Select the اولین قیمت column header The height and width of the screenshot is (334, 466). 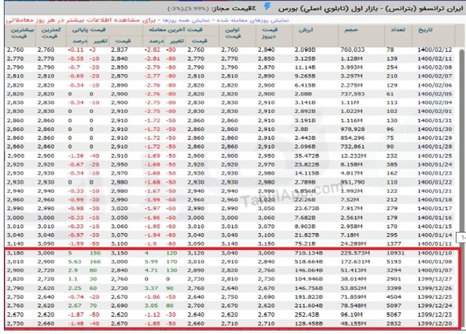click(x=233, y=33)
